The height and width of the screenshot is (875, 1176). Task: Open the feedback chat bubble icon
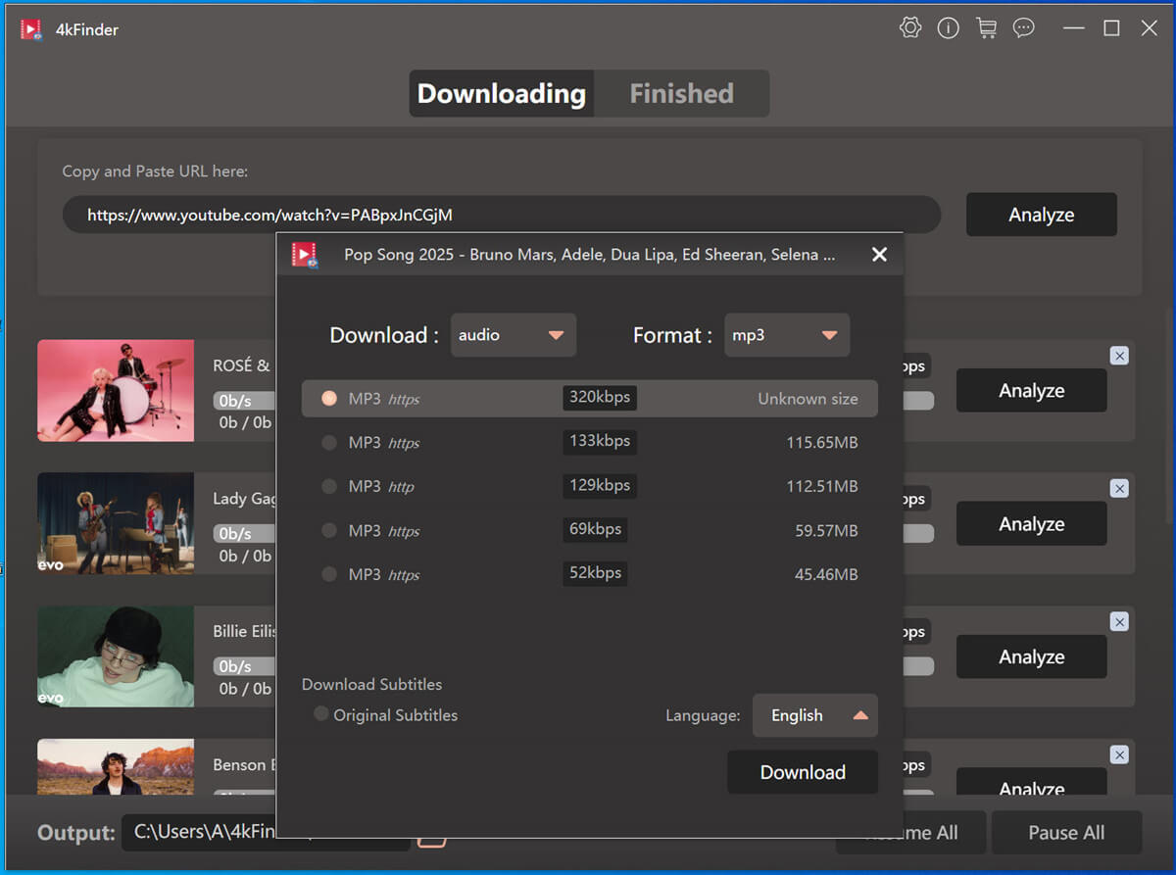1024,28
